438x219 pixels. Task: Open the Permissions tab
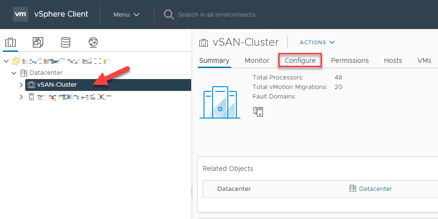(350, 60)
